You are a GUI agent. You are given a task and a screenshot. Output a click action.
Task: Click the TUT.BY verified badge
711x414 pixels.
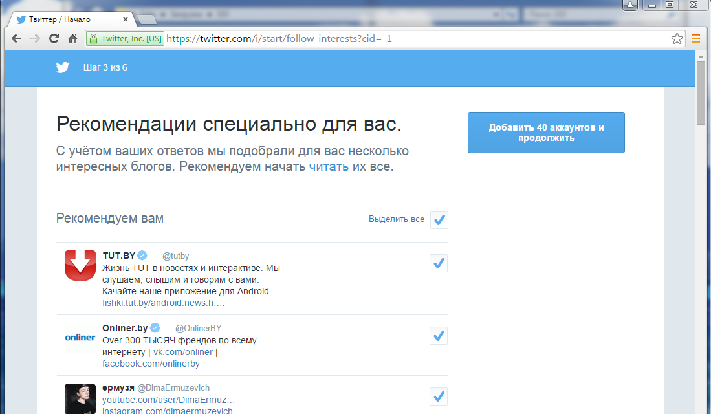(142, 255)
